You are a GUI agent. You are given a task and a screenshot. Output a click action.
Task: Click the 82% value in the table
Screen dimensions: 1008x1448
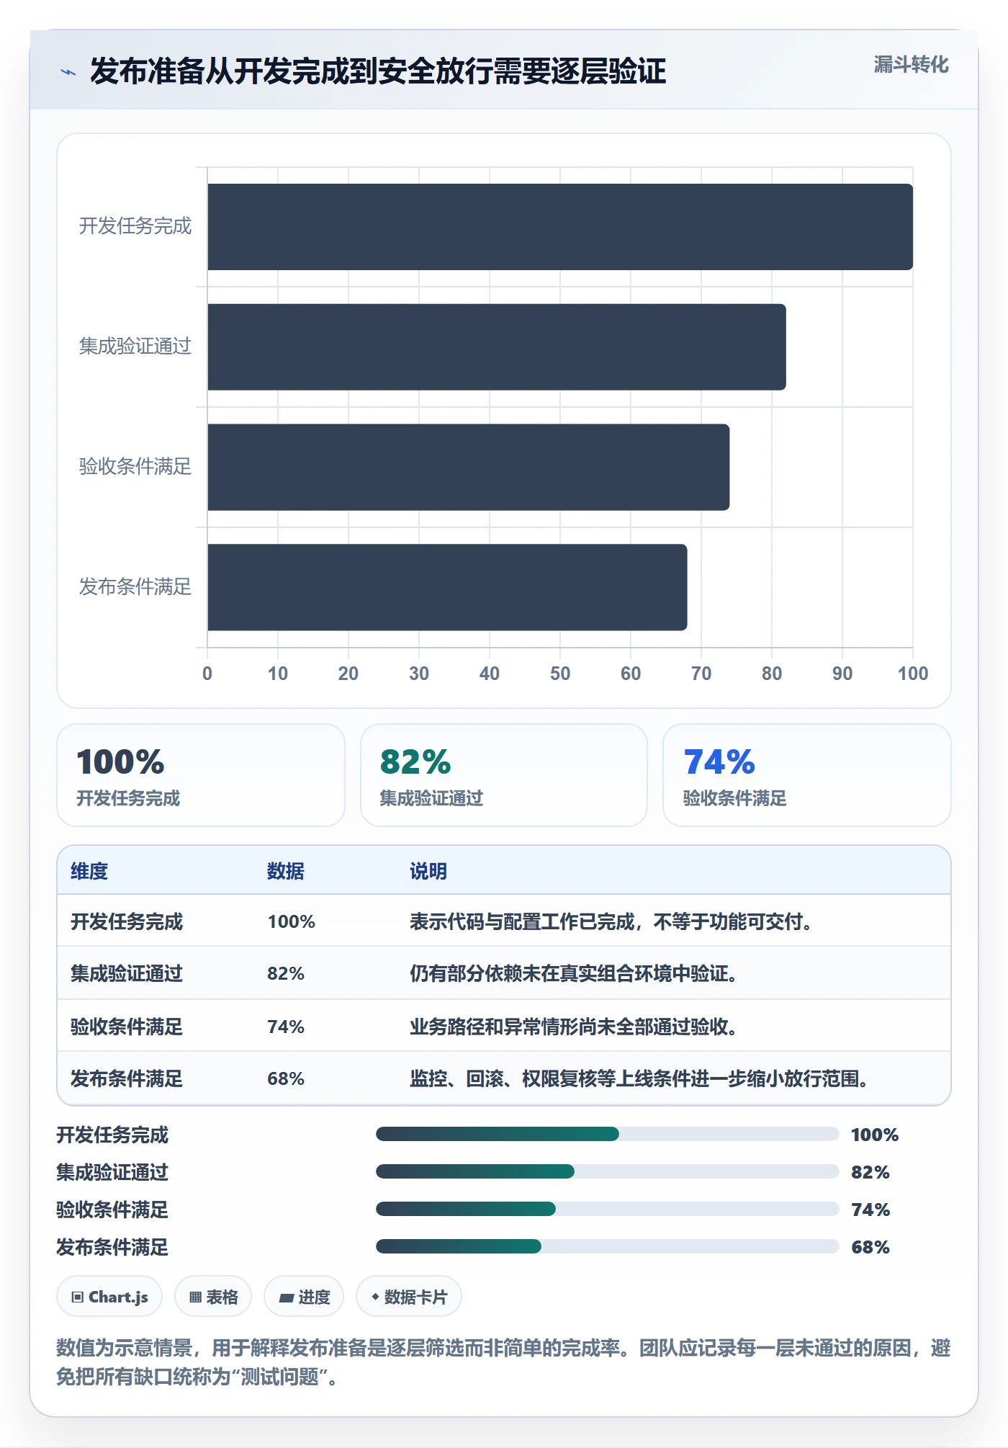click(x=286, y=973)
